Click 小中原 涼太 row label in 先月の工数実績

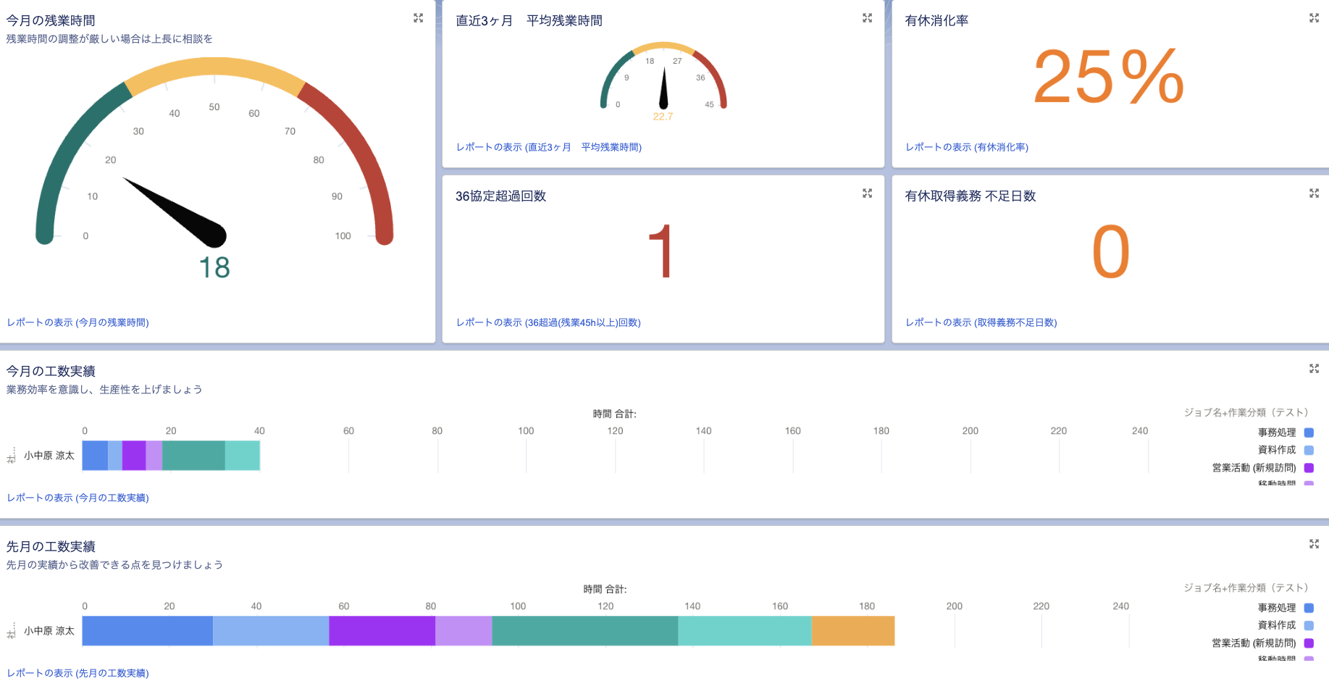click(x=49, y=631)
